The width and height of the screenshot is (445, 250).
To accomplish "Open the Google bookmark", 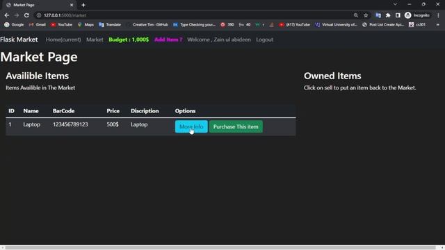I will pyautogui.click(x=14, y=25).
